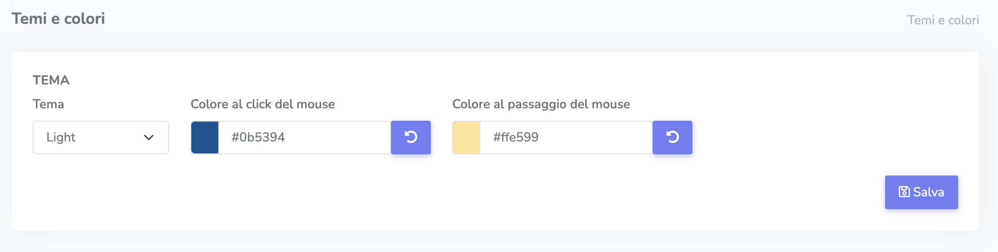Reset the mouse hover color to default

(x=672, y=137)
